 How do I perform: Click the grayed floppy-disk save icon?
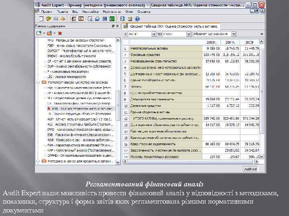56,19
